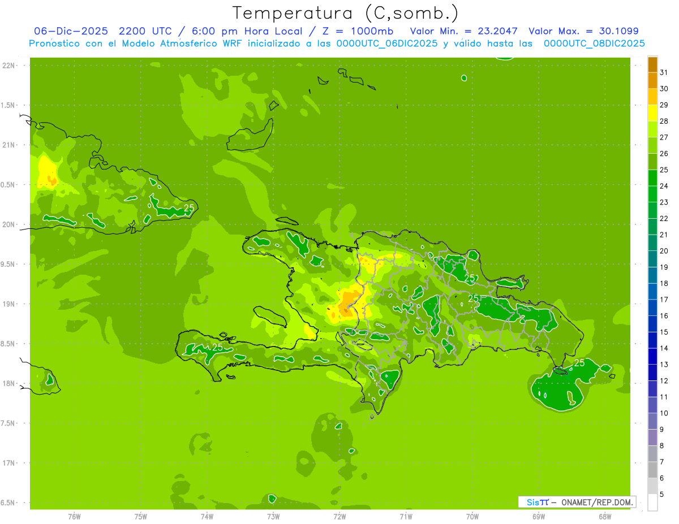
Task: Click the "25" contour label over eastern Cuba
Action: click(x=189, y=208)
